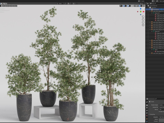Open the View Layer properties tab

pos(147,110)
